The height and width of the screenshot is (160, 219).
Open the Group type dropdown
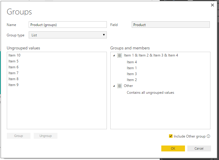pyautogui.click(x=68, y=35)
